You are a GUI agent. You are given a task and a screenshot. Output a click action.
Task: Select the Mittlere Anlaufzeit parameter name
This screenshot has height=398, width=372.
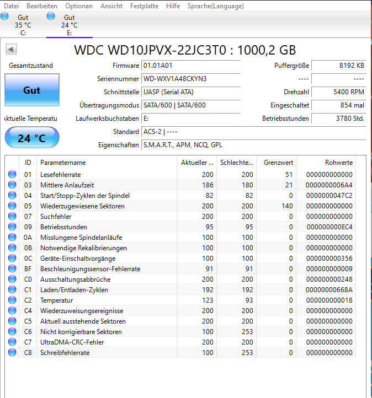pos(67,185)
